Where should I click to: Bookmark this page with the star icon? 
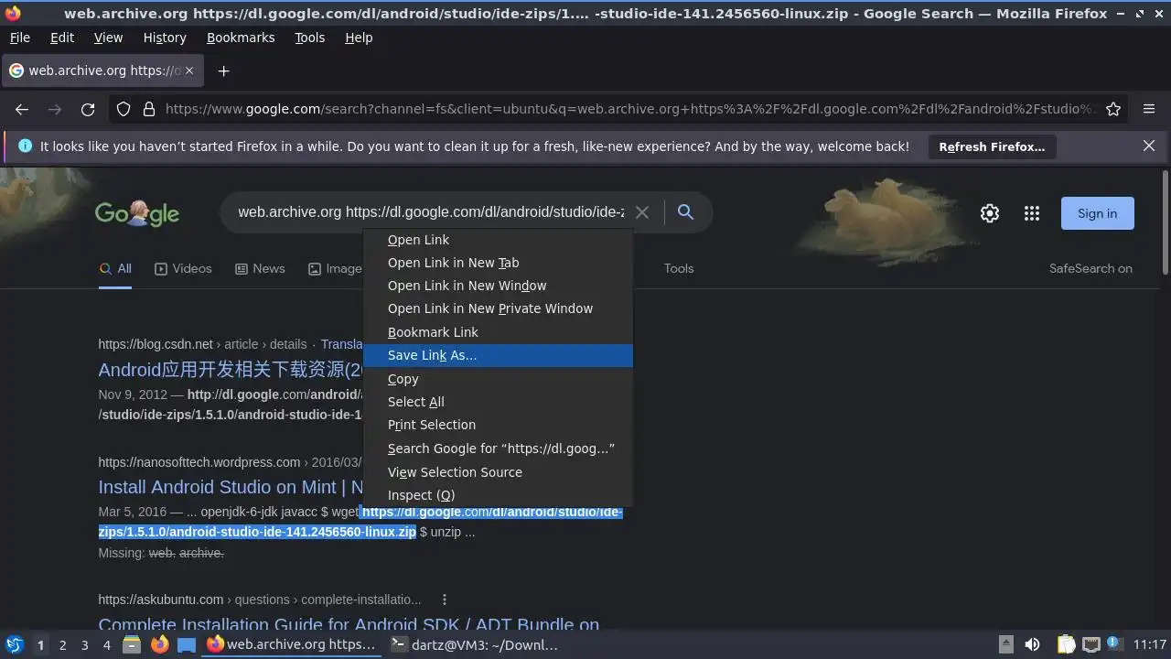pos(1113,109)
